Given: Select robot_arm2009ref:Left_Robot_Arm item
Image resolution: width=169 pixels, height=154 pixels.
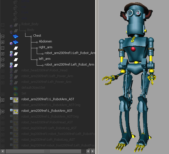Looking at the screenshot, I should [x=69, y=64].
